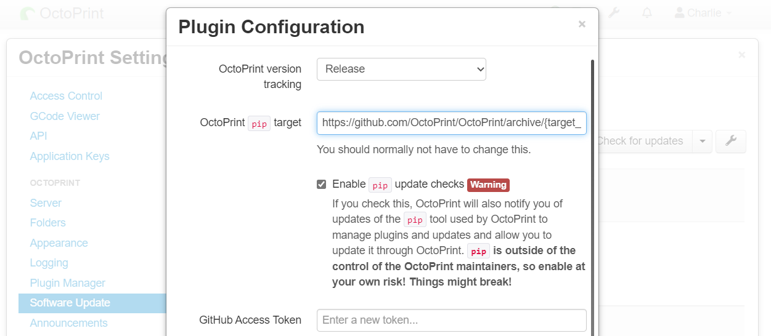Image resolution: width=771 pixels, height=336 pixels.
Task: Open the Access Control settings section
Action: coord(66,96)
